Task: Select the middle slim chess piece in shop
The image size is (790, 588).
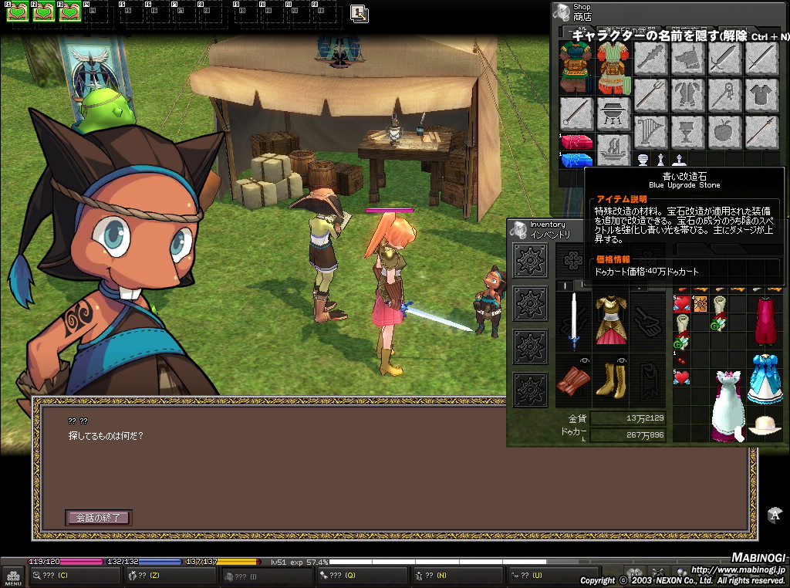Action: (661, 159)
